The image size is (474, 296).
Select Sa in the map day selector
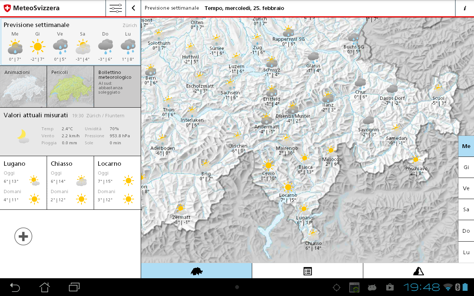(466, 209)
